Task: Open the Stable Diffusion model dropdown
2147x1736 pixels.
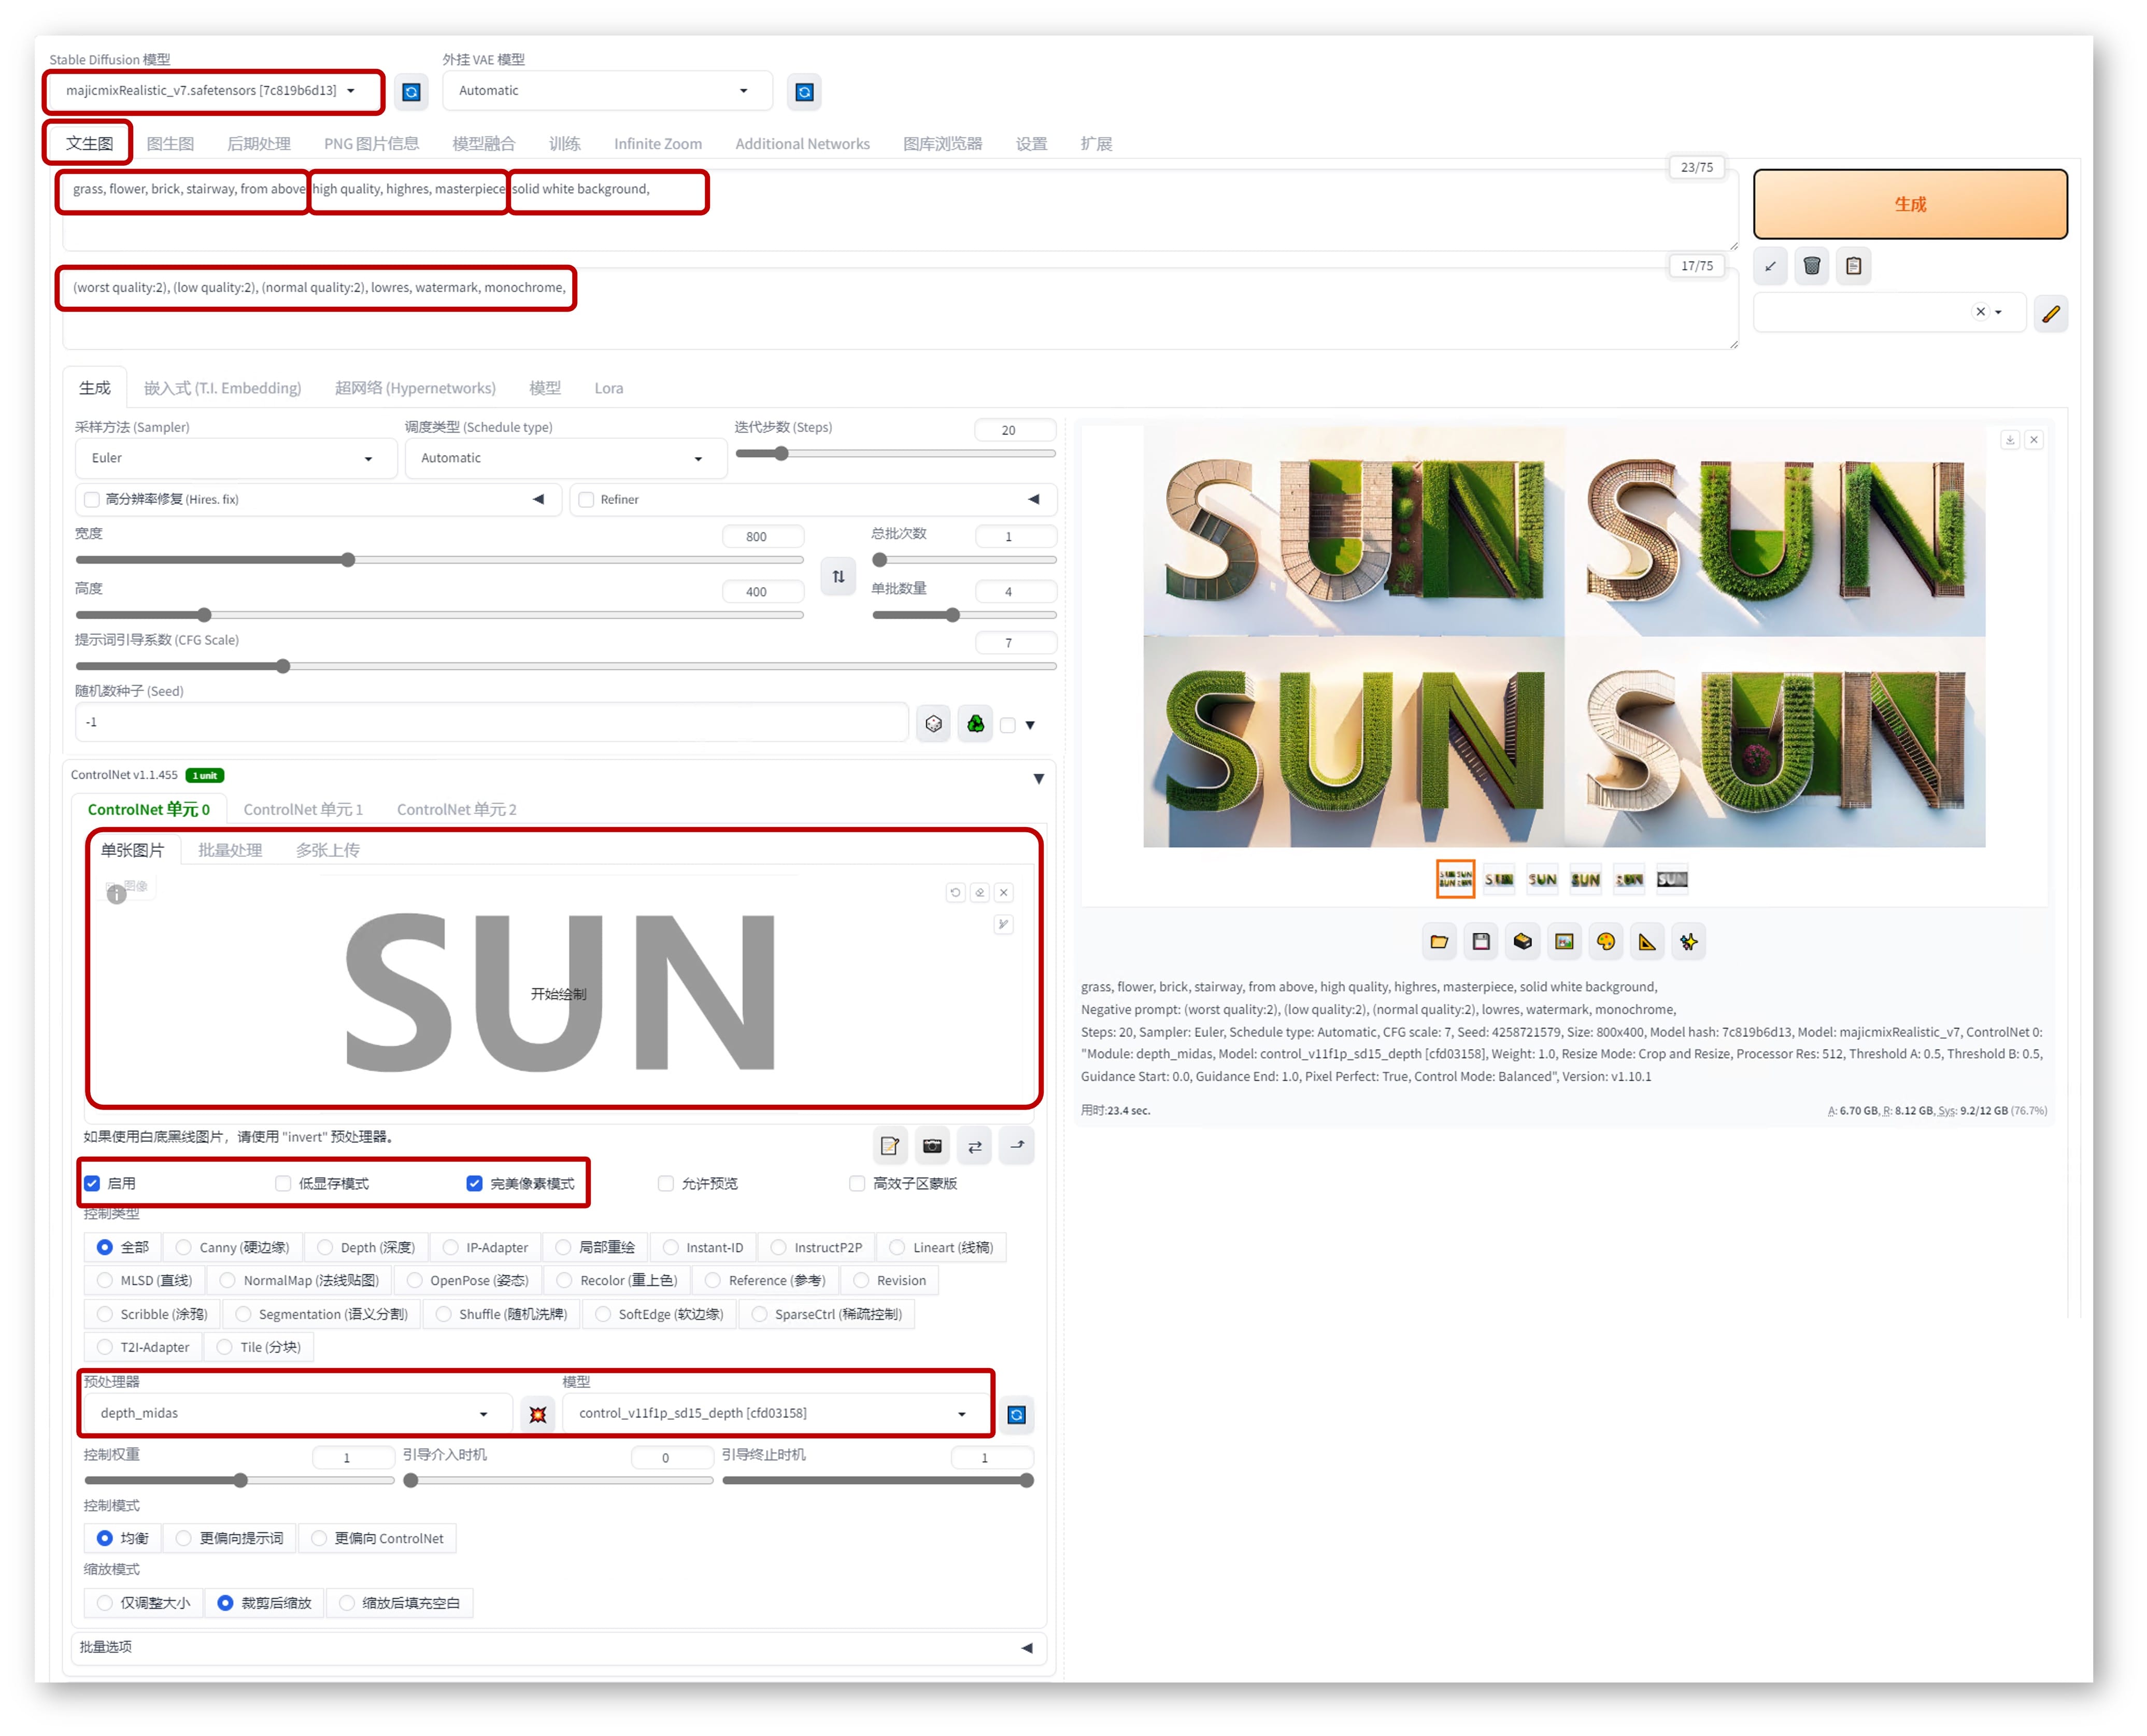Action: click(x=212, y=91)
